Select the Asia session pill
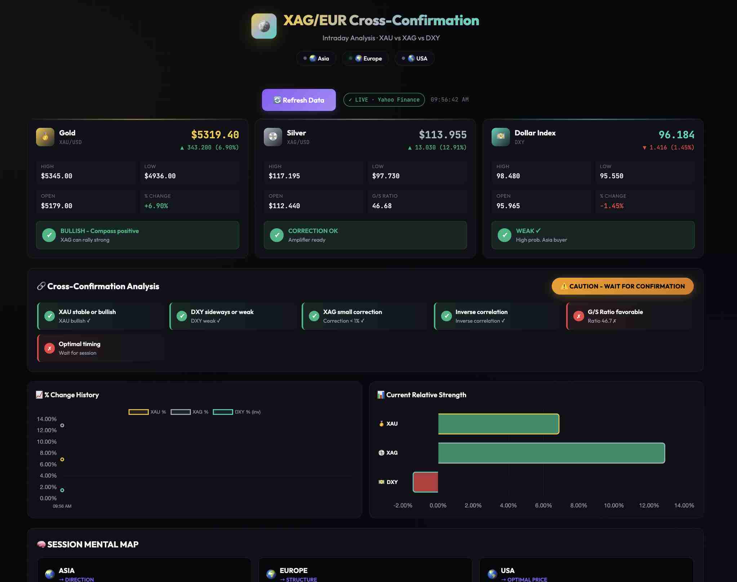The width and height of the screenshot is (737, 582). [x=316, y=58]
